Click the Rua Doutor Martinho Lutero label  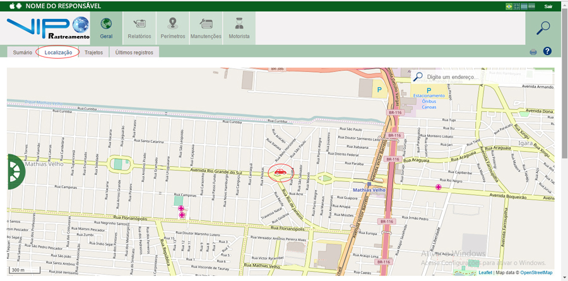tap(196, 233)
